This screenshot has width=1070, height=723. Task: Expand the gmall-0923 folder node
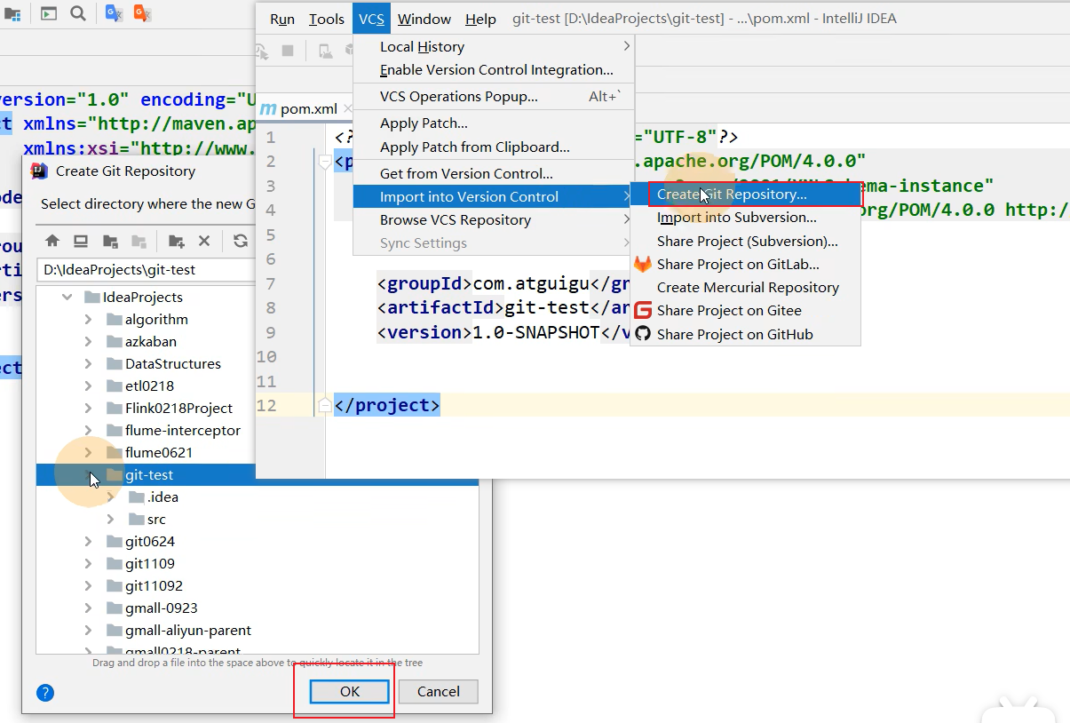[88, 608]
